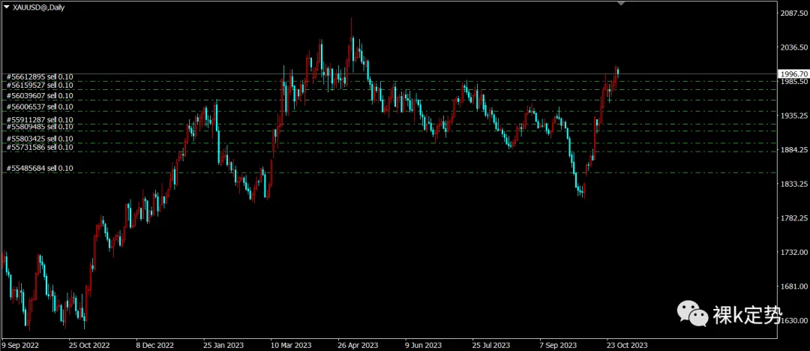
Task: Click the 1732.00 price scale label
Action: [x=794, y=252]
